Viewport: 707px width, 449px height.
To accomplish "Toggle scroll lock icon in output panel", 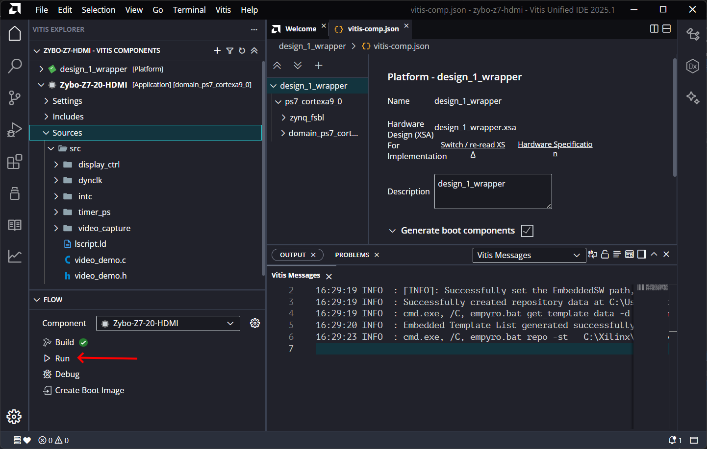I will 605,254.
